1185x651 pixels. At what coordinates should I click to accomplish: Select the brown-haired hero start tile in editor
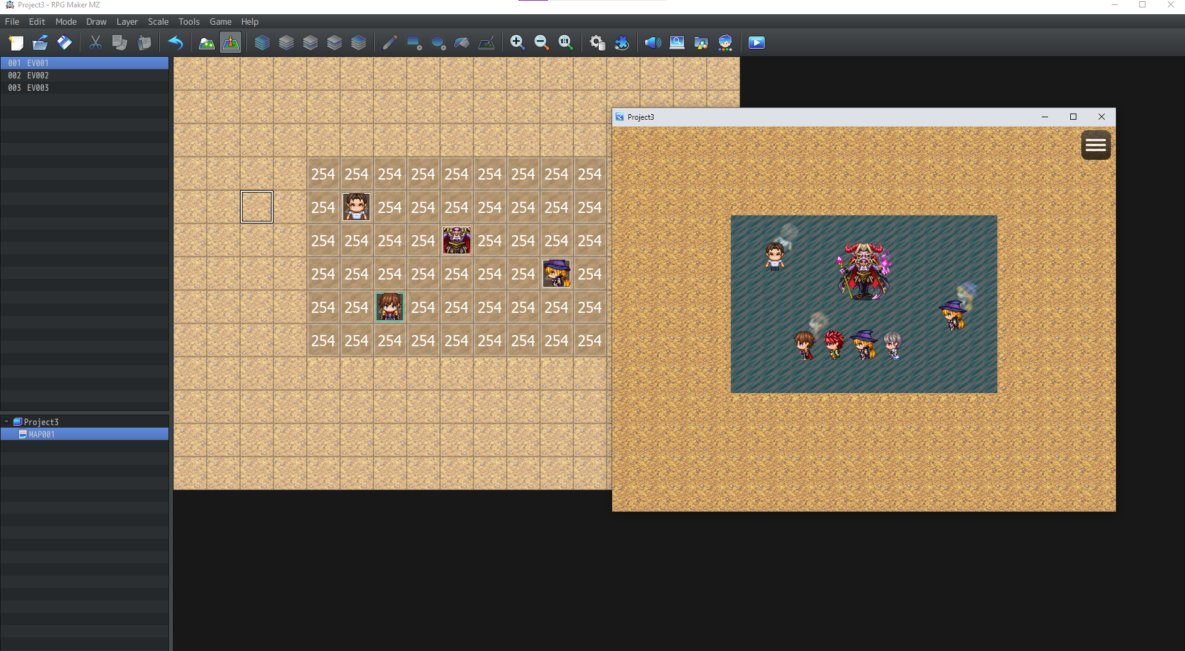point(390,307)
